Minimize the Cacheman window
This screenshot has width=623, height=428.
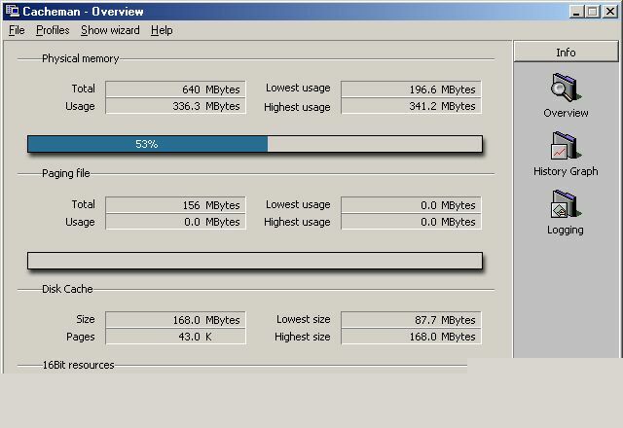click(x=575, y=12)
